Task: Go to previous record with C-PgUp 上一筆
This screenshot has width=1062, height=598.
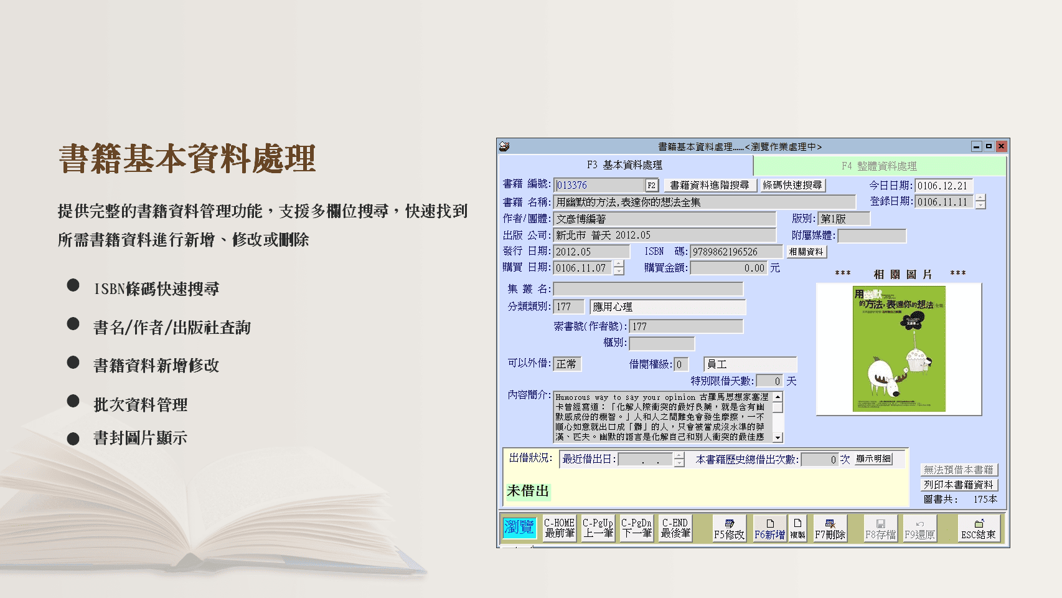Action: point(597,528)
